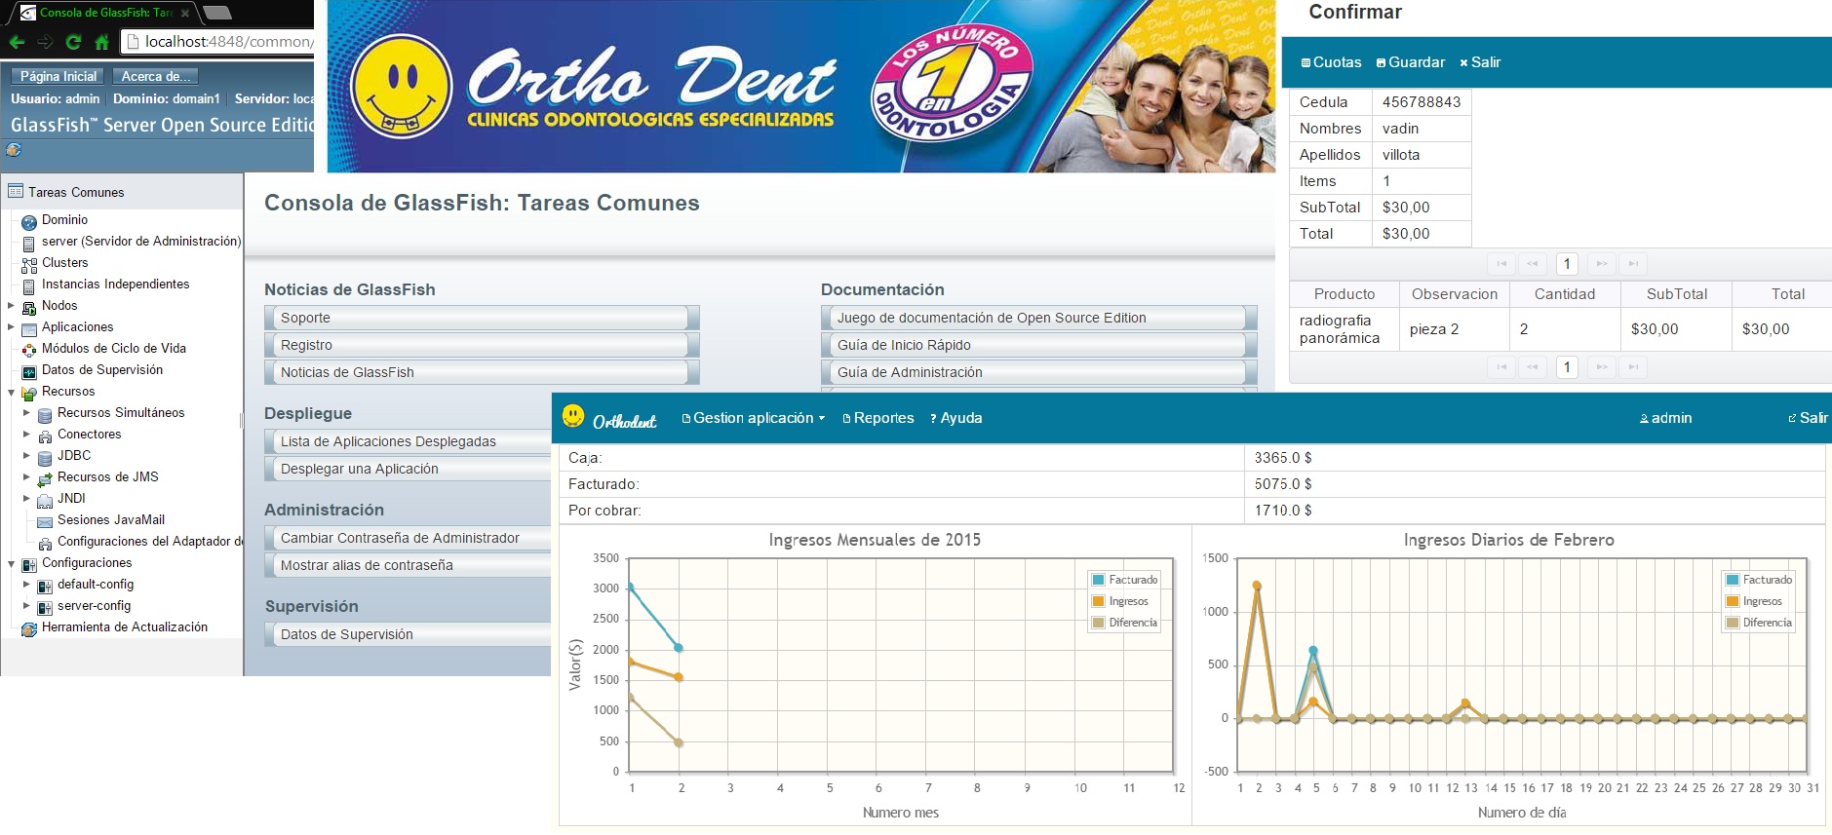This screenshot has width=1832, height=835.
Task: Click Ingresos swatch in monthly chart legend
Action: [x=1099, y=601]
